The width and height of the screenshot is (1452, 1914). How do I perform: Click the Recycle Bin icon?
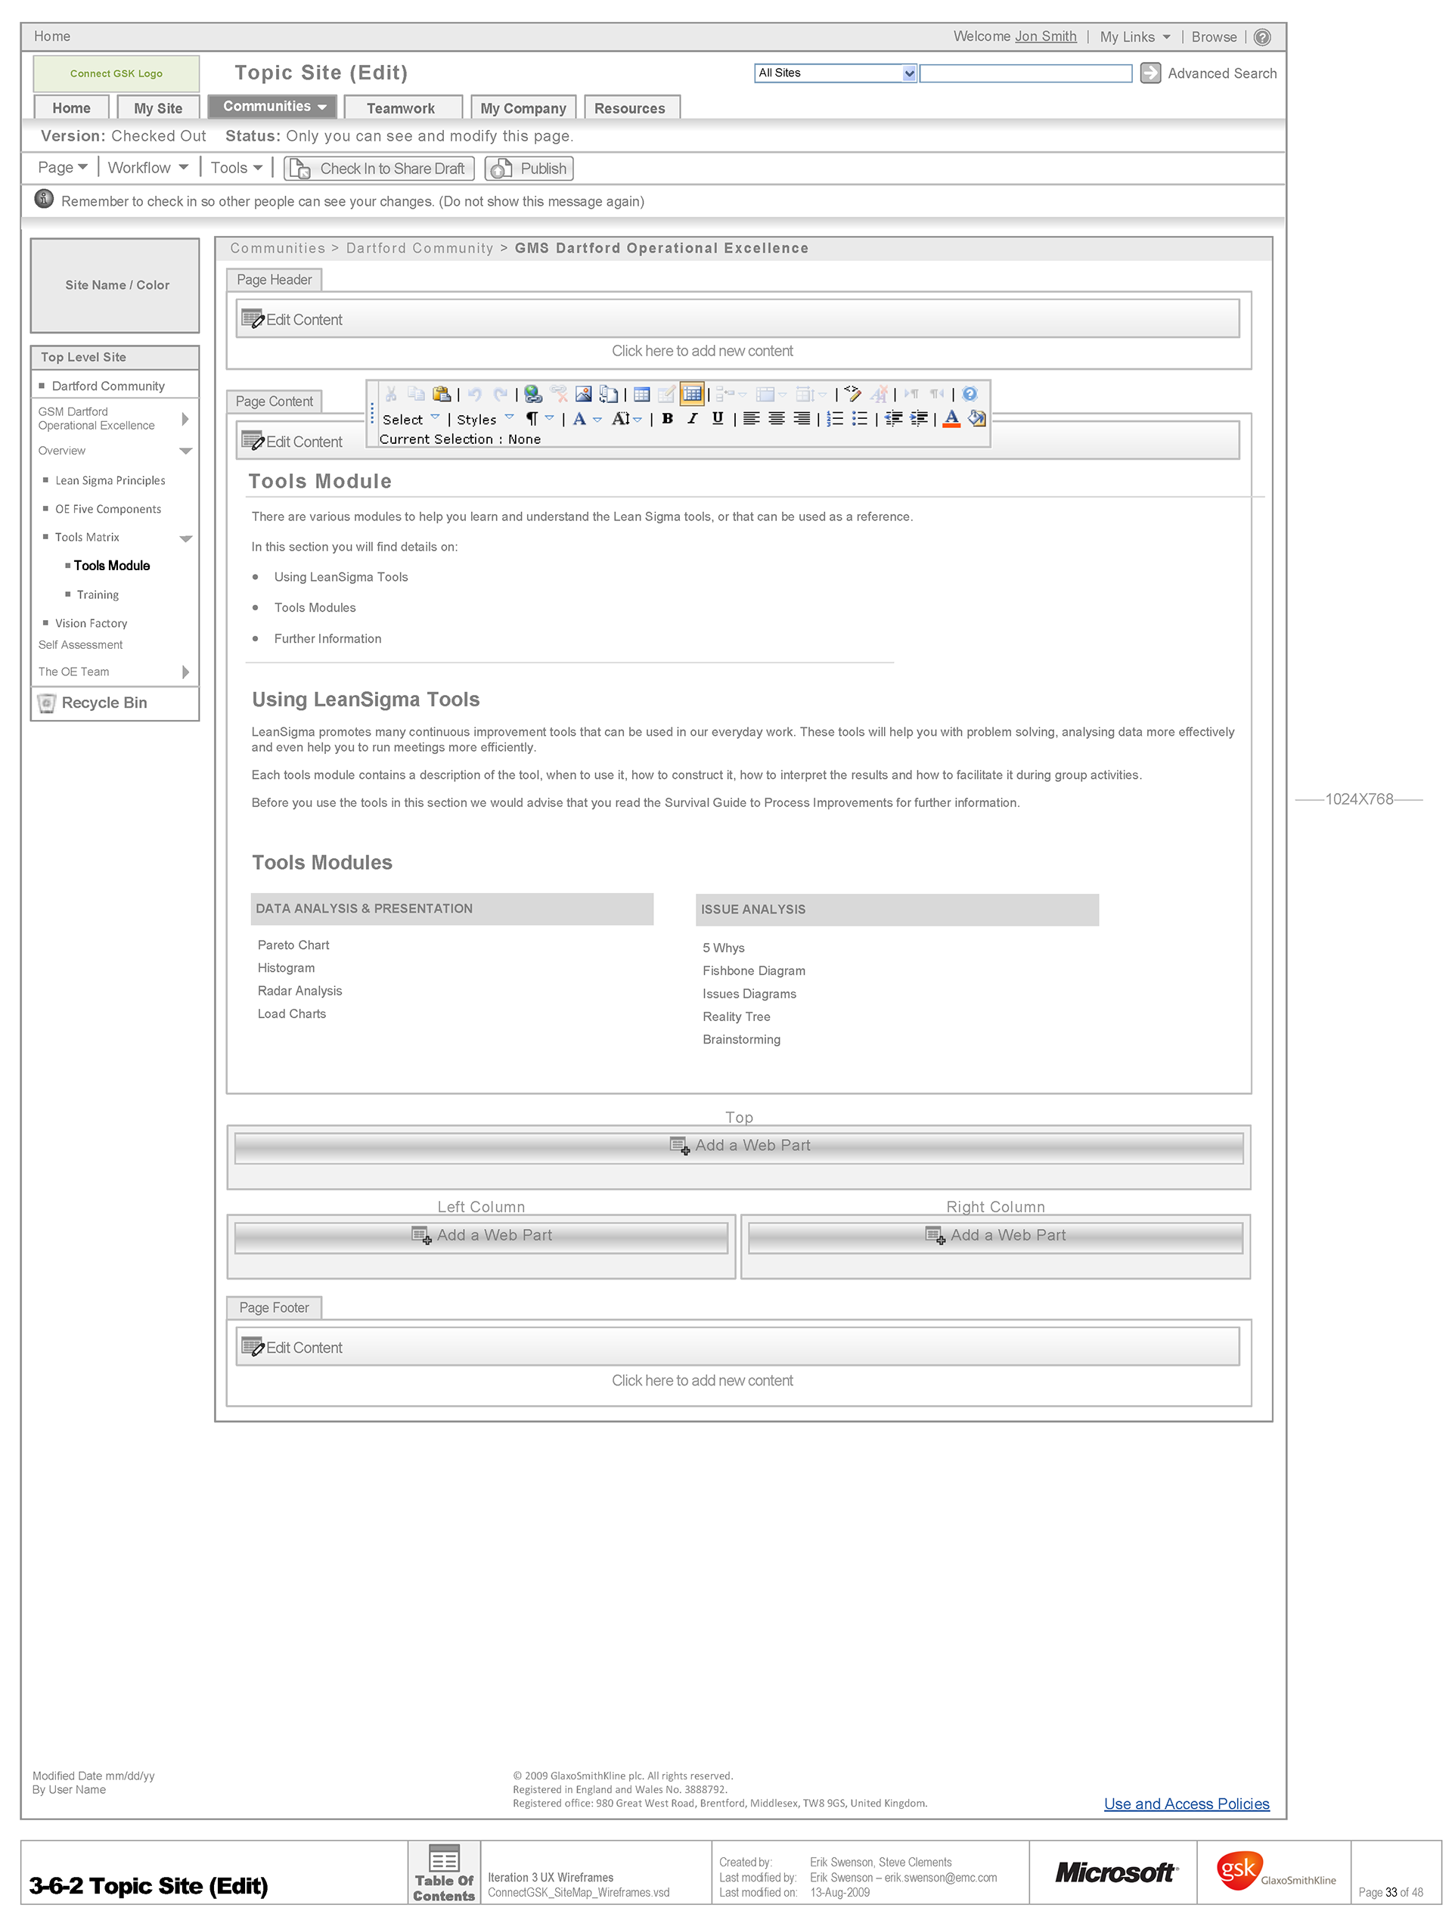(47, 703)
